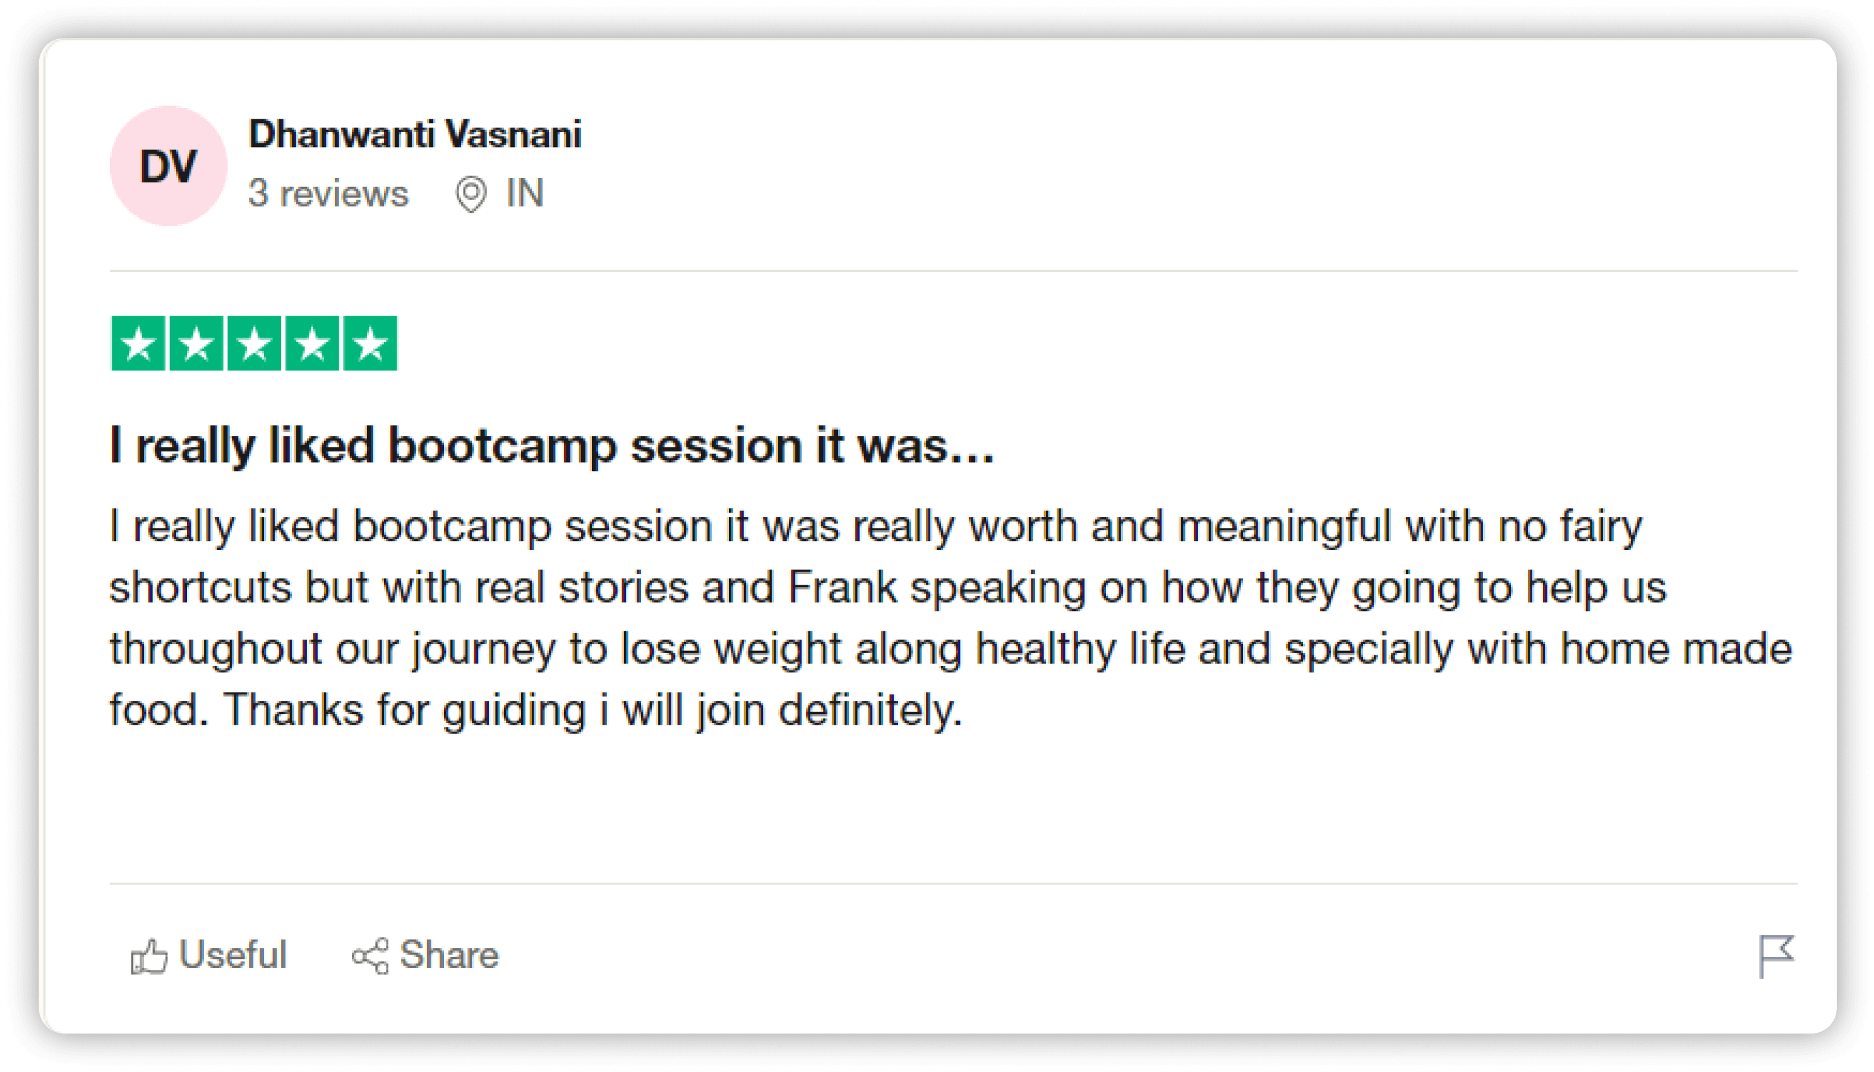Click the word 'Frank' in the review
The width and height of the screenshot is (1874, 1072).
click(x=843, y=588)
